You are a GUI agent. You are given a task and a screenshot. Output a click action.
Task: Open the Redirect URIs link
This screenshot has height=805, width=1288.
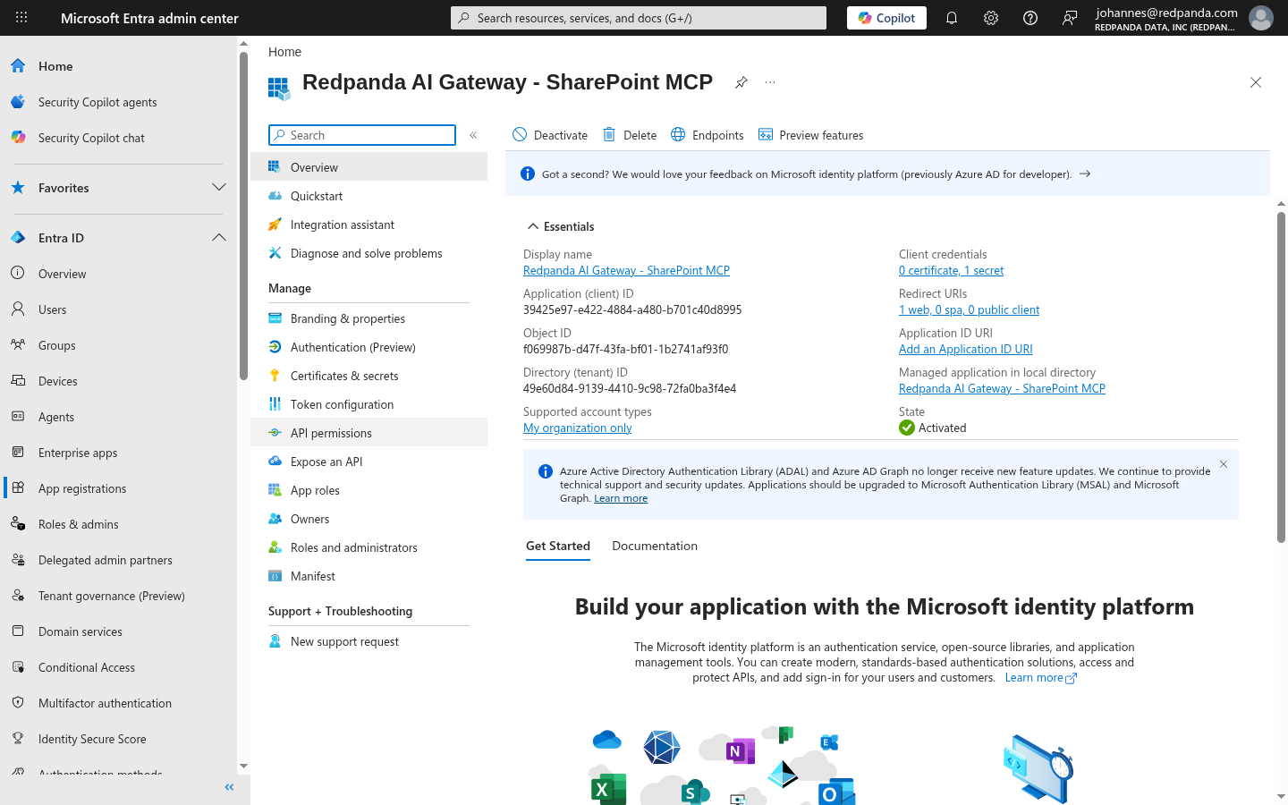click(969, 309)
